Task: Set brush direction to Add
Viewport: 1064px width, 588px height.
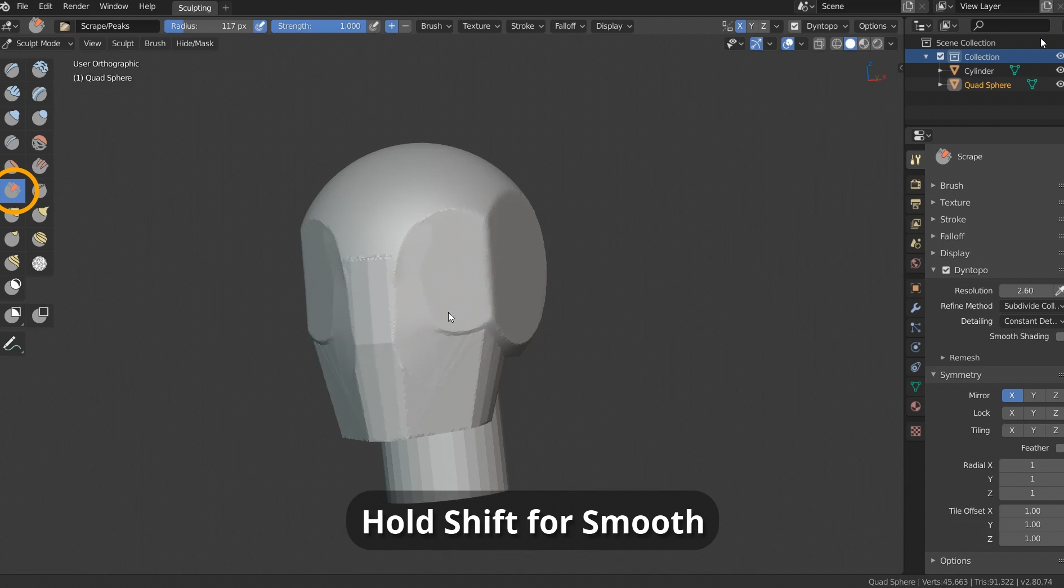Action: [391, 26]
